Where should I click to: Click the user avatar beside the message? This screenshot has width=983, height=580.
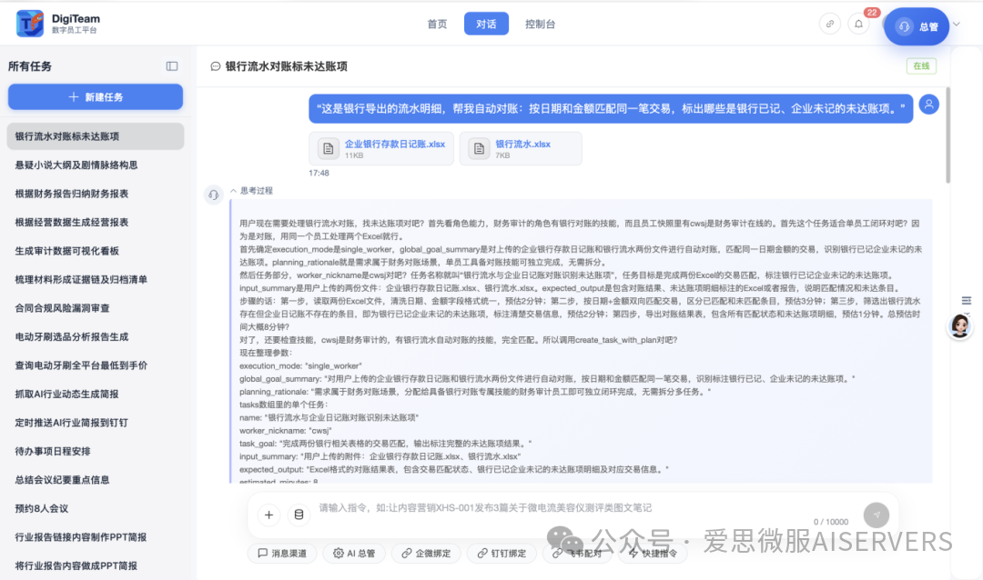coord(929,105)
